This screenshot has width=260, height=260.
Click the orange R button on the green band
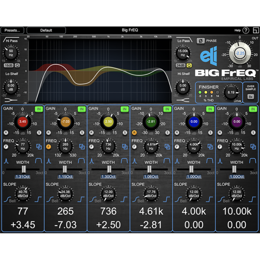(134, 133)
